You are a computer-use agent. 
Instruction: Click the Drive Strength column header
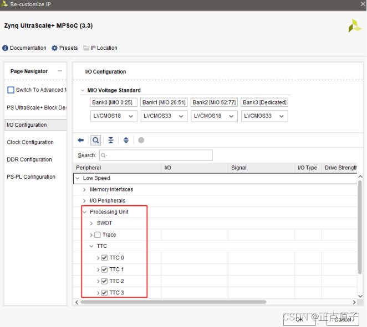coord(339,168)
